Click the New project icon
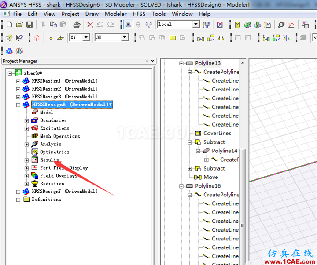 click(9, 25)
